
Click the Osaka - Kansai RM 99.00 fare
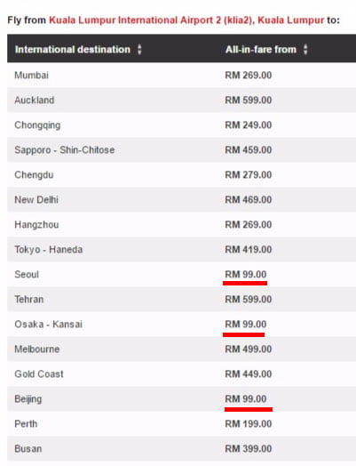point(246,325)
